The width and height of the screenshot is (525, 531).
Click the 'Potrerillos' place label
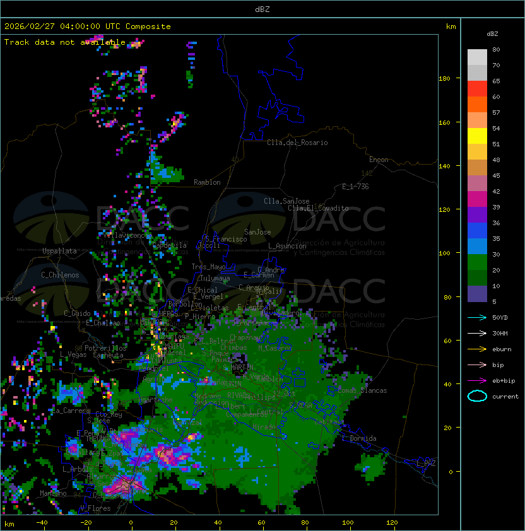coord(105,348)
